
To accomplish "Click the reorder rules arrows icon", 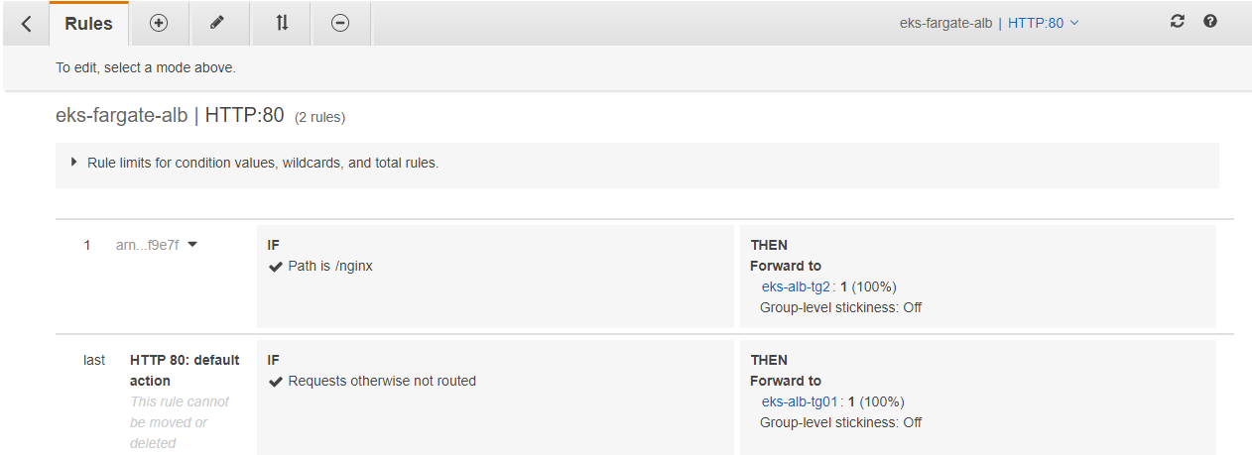I will point(282,23).
